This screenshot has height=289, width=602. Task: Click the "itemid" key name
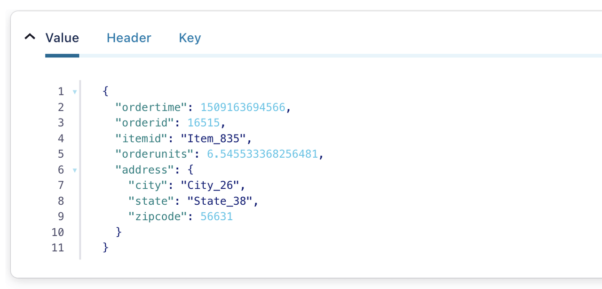tap(142, 138)
